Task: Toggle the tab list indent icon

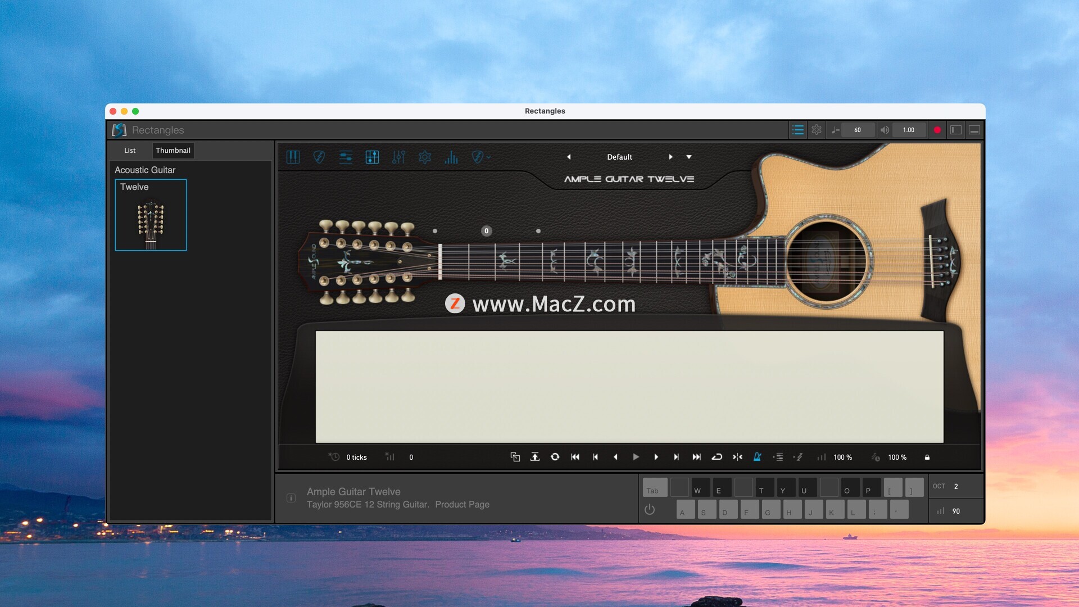Action: point(778,457)
